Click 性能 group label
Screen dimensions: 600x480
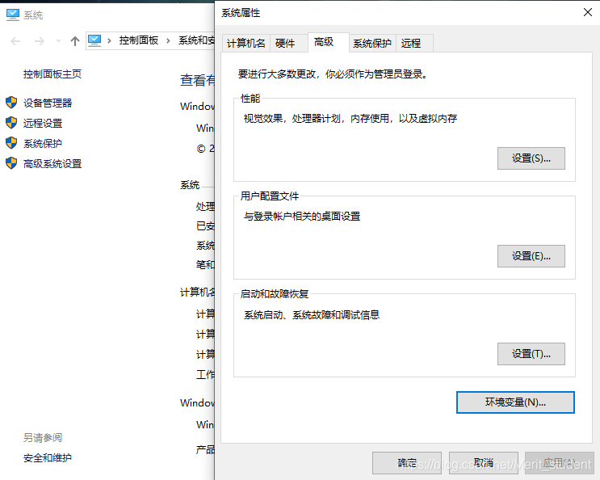point(250,99)
